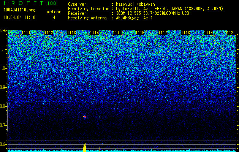Click the 1116 time marker

(x=140, y=33)
